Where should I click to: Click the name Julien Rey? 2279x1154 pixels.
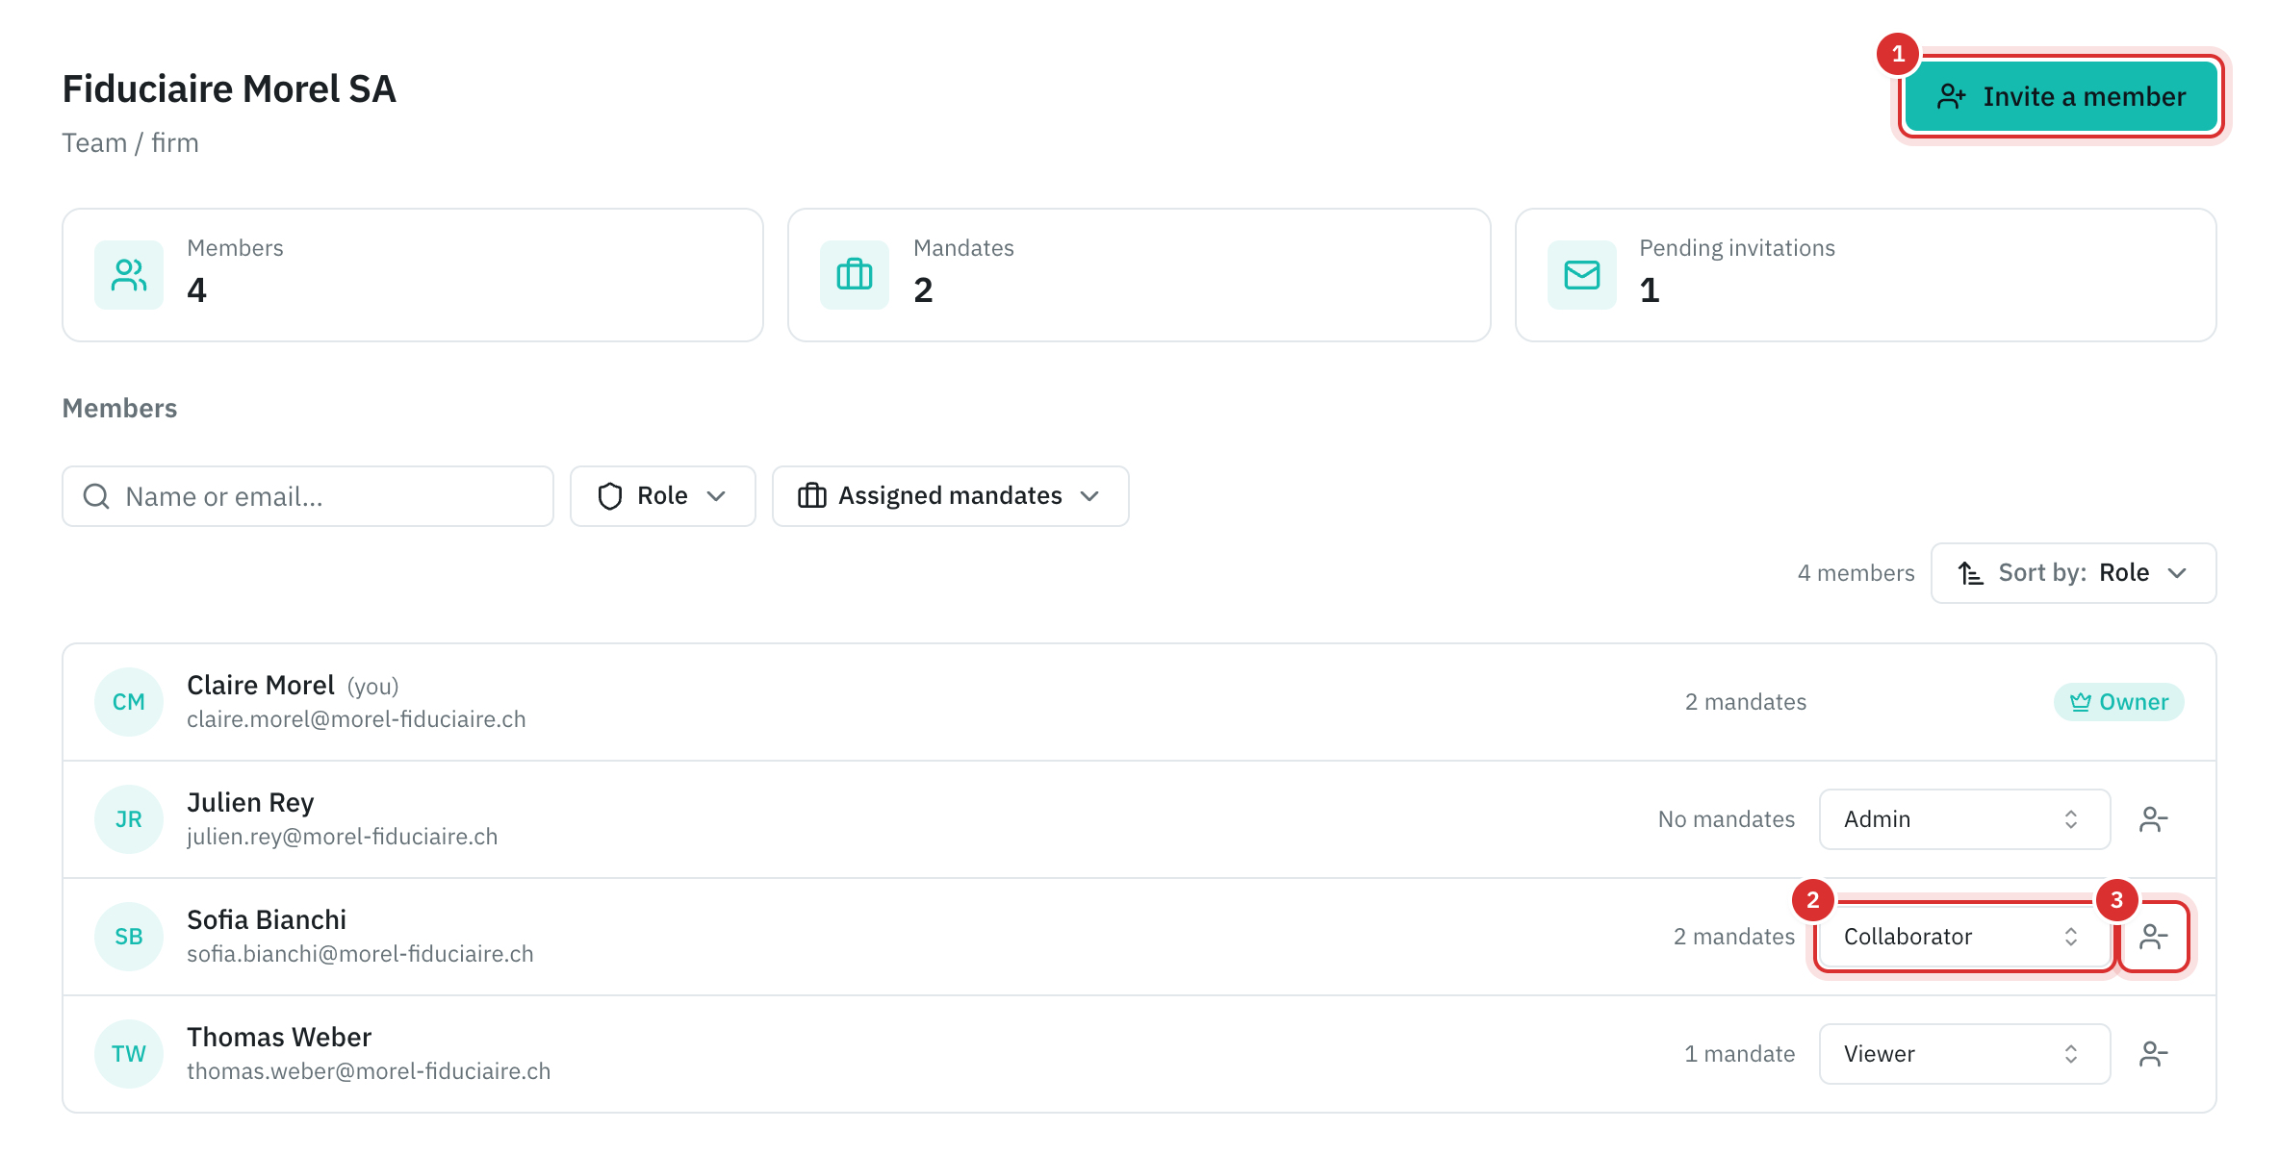point(250,803)
